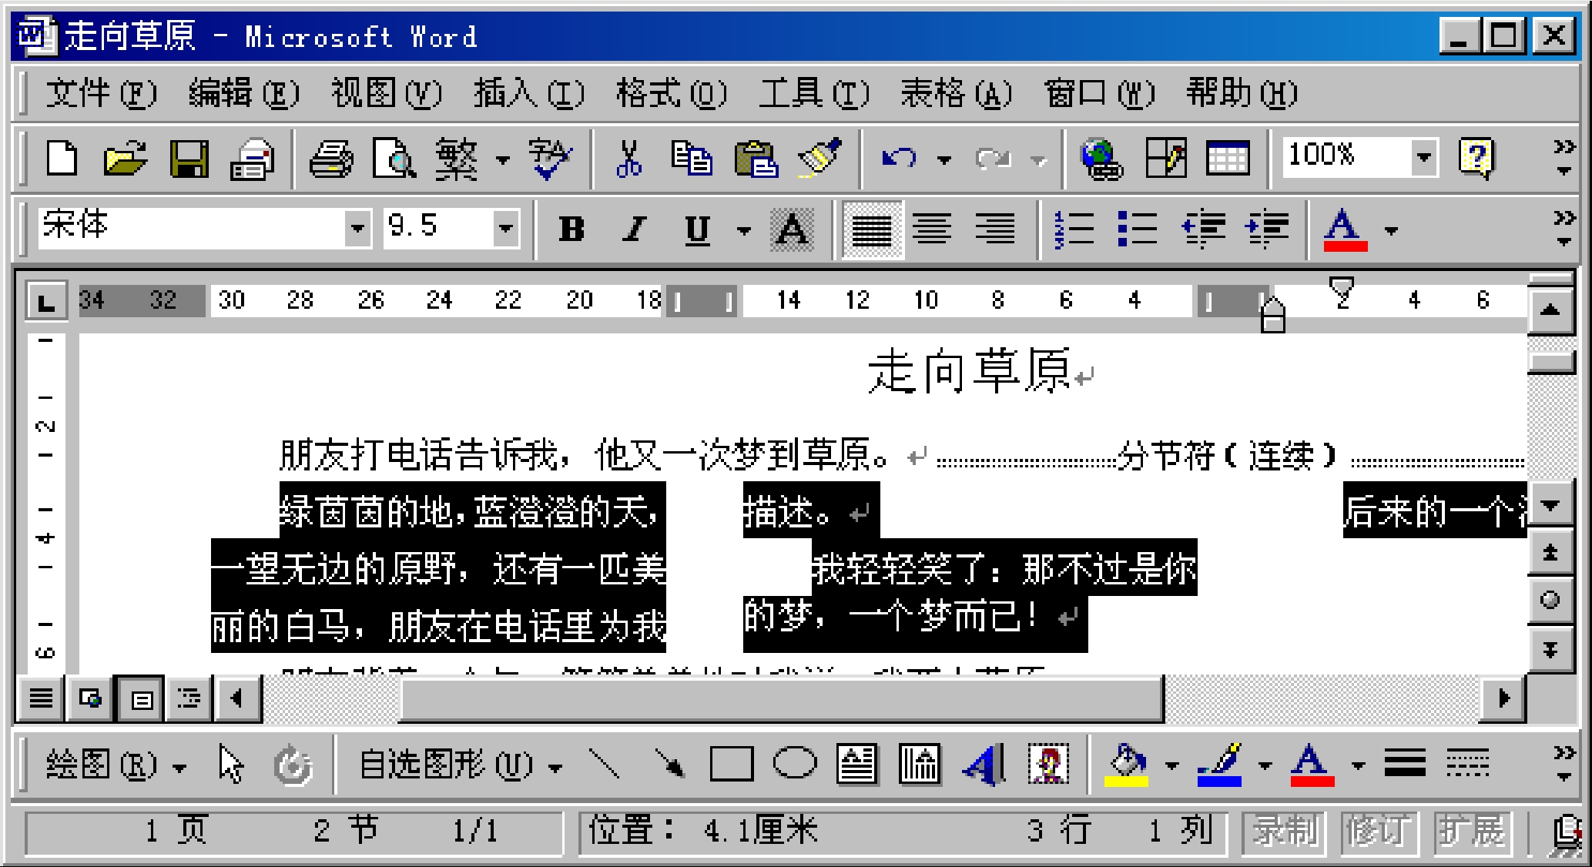Image resolution: width=1592 pixels, height=867 pixels.
Task: Click the yellow fill color bucket swatch
Action: coord(1127,765)
